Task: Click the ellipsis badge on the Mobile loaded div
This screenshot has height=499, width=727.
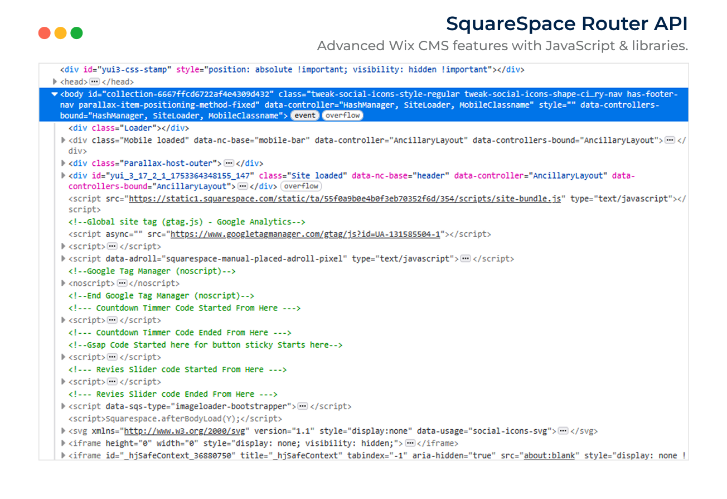Action: point(670,140)
